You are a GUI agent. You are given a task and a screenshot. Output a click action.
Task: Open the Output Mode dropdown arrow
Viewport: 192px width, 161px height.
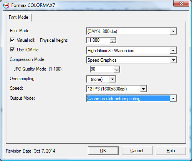tap(173, 99)
